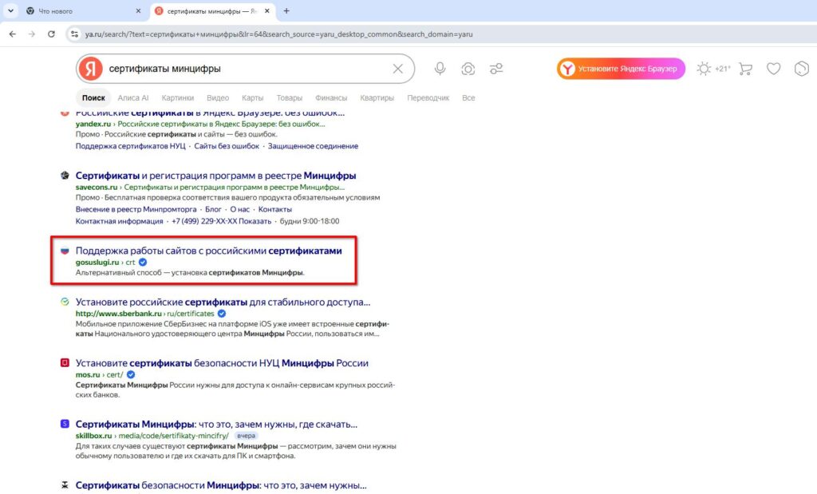The height and width of the screenshot is (494, 817).
Task: Switch to "Алиса AI" tab
Action: point(133,98)
